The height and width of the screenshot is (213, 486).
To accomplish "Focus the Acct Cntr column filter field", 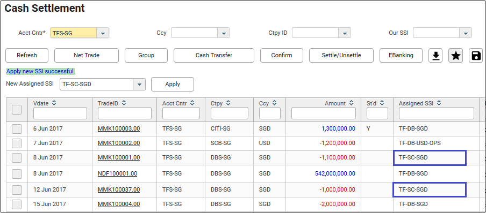I will coord(181,113).
